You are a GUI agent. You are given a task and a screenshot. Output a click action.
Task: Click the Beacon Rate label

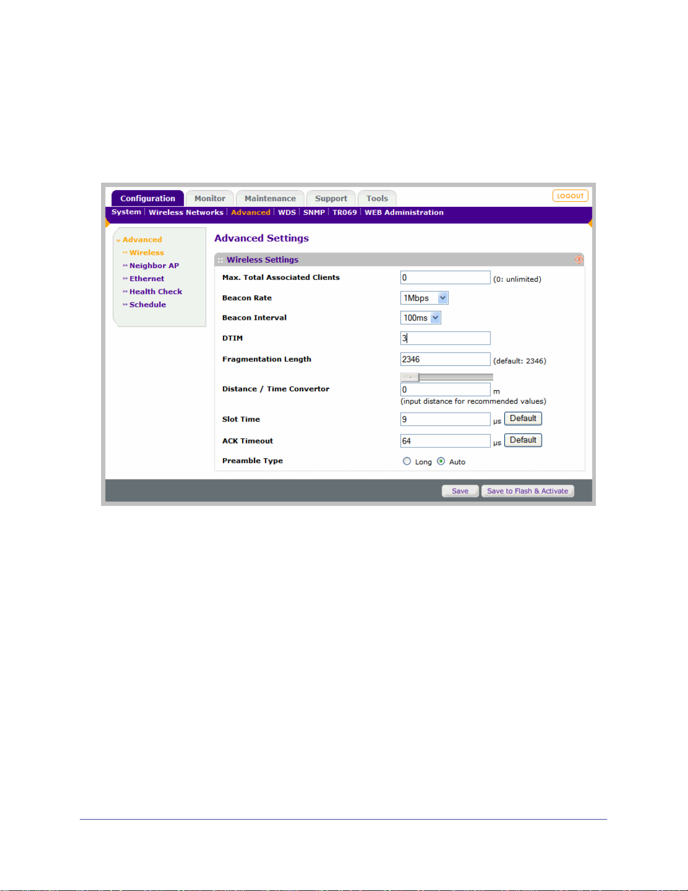[247, 298]
